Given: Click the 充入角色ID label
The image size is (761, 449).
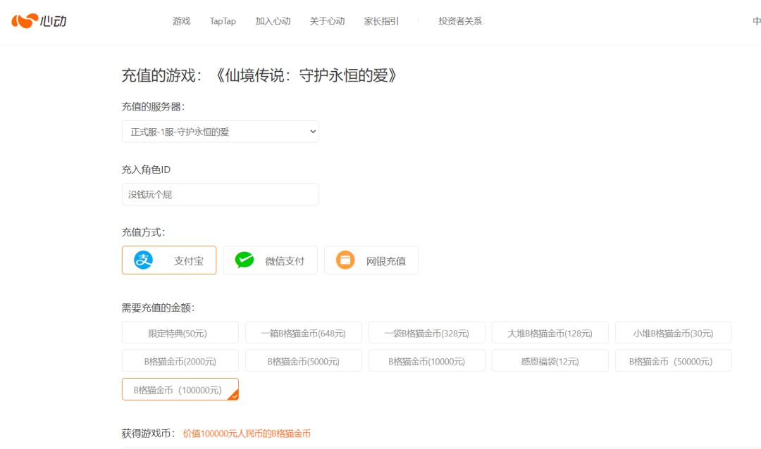Looking at the screenshot, I should click(146, 170).
